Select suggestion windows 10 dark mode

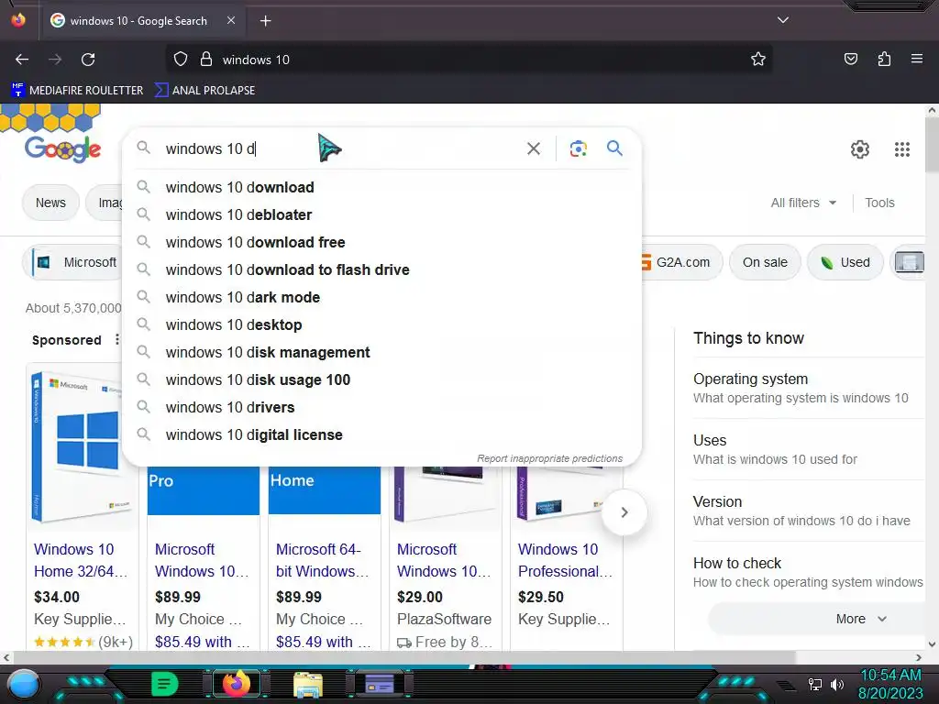(x=381, y=298)
